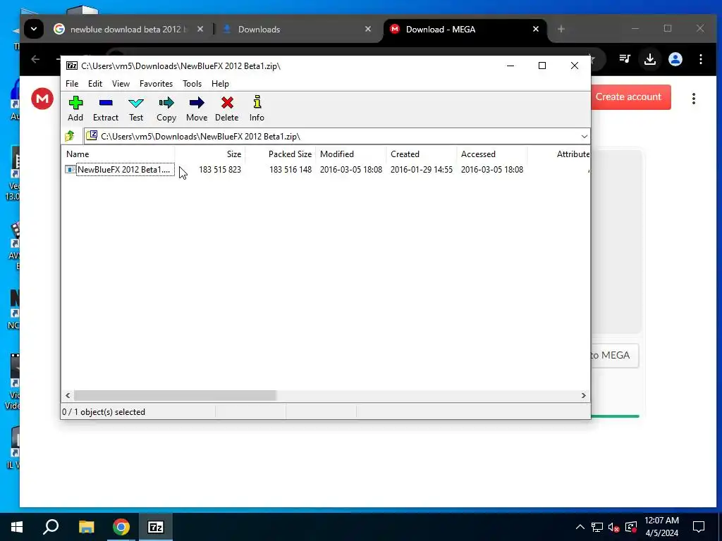The image size is (722, 541).
Task: Click the horizontal scrollbar thumb
Action: pyautogui.click(x=175, y=396)
